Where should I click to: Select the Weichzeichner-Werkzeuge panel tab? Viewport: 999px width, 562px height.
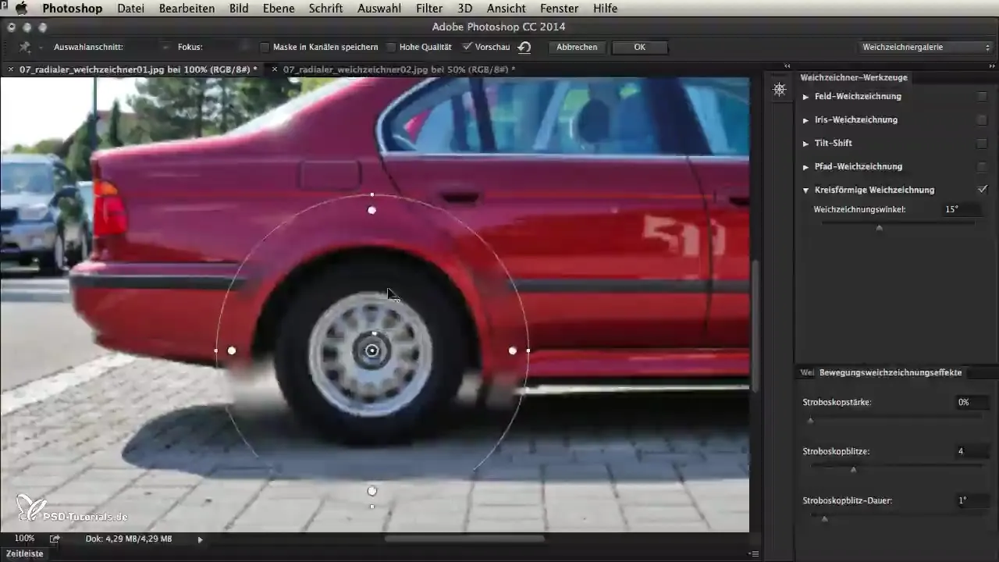tap(852, 77)
